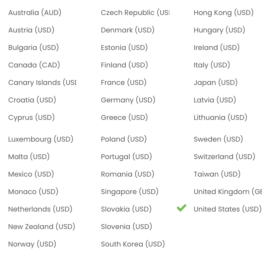Choose Czech Republic (USD) option
Screen dimensions: 270x258
(135, 12)
